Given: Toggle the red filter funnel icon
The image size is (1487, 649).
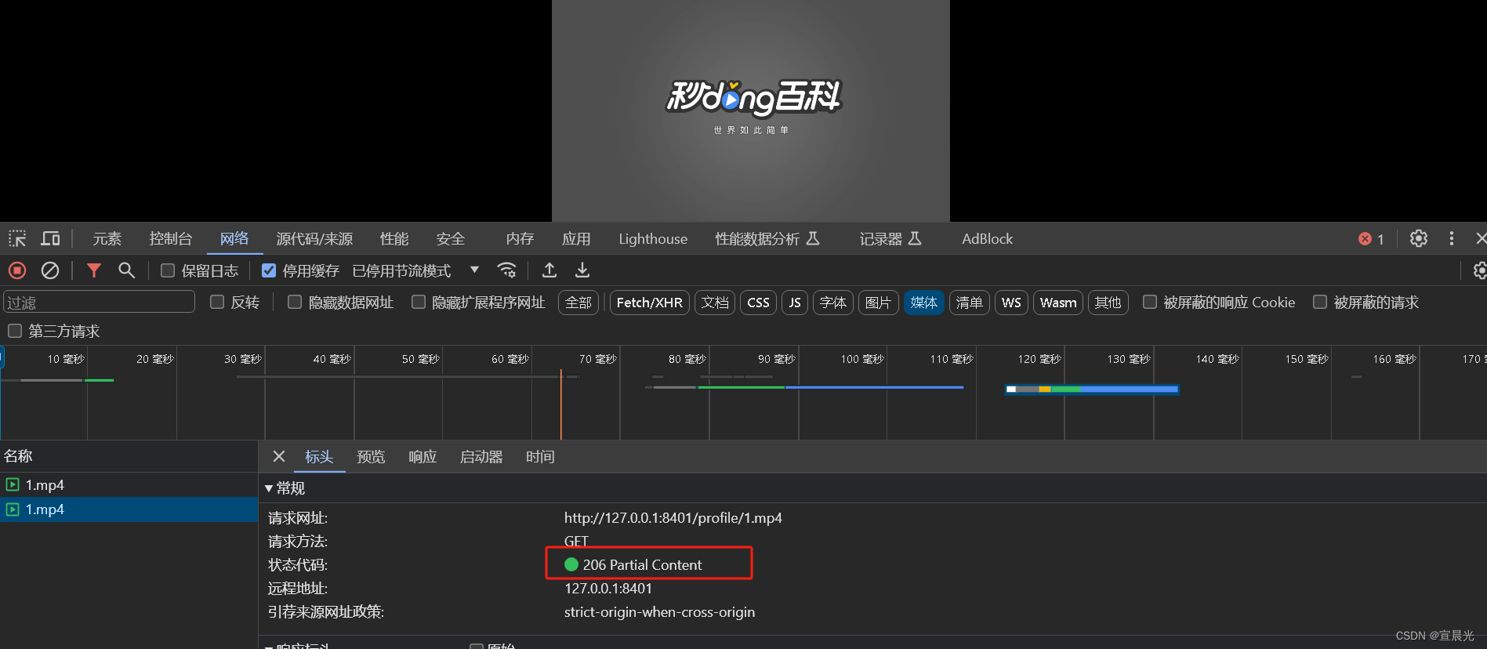Looking at the screenshot, I should pyautogui.click(x=94, y=270).
